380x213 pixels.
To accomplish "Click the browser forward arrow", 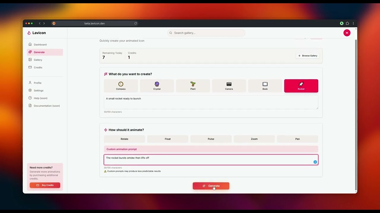I will pos(44,23).
